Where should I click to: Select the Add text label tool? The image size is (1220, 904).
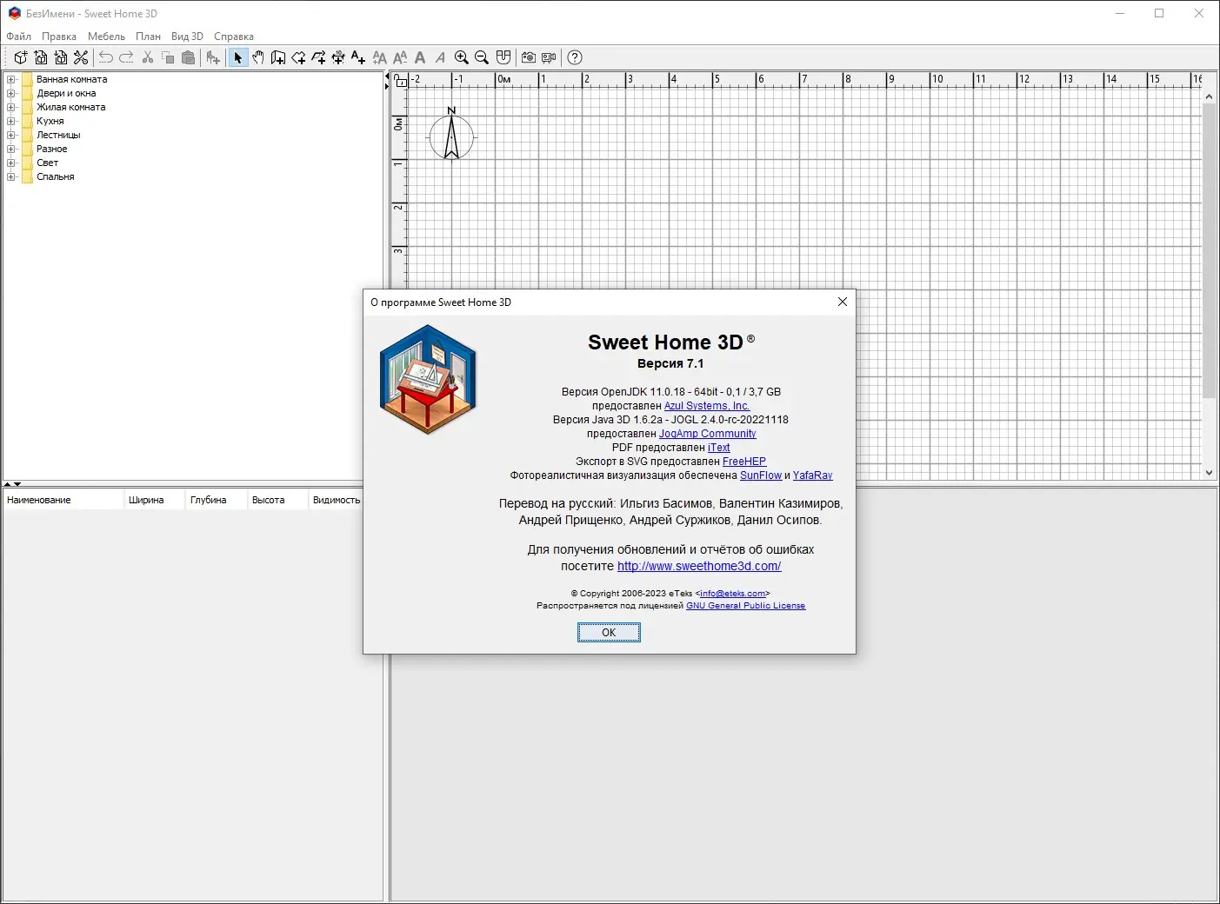(358, 57)
